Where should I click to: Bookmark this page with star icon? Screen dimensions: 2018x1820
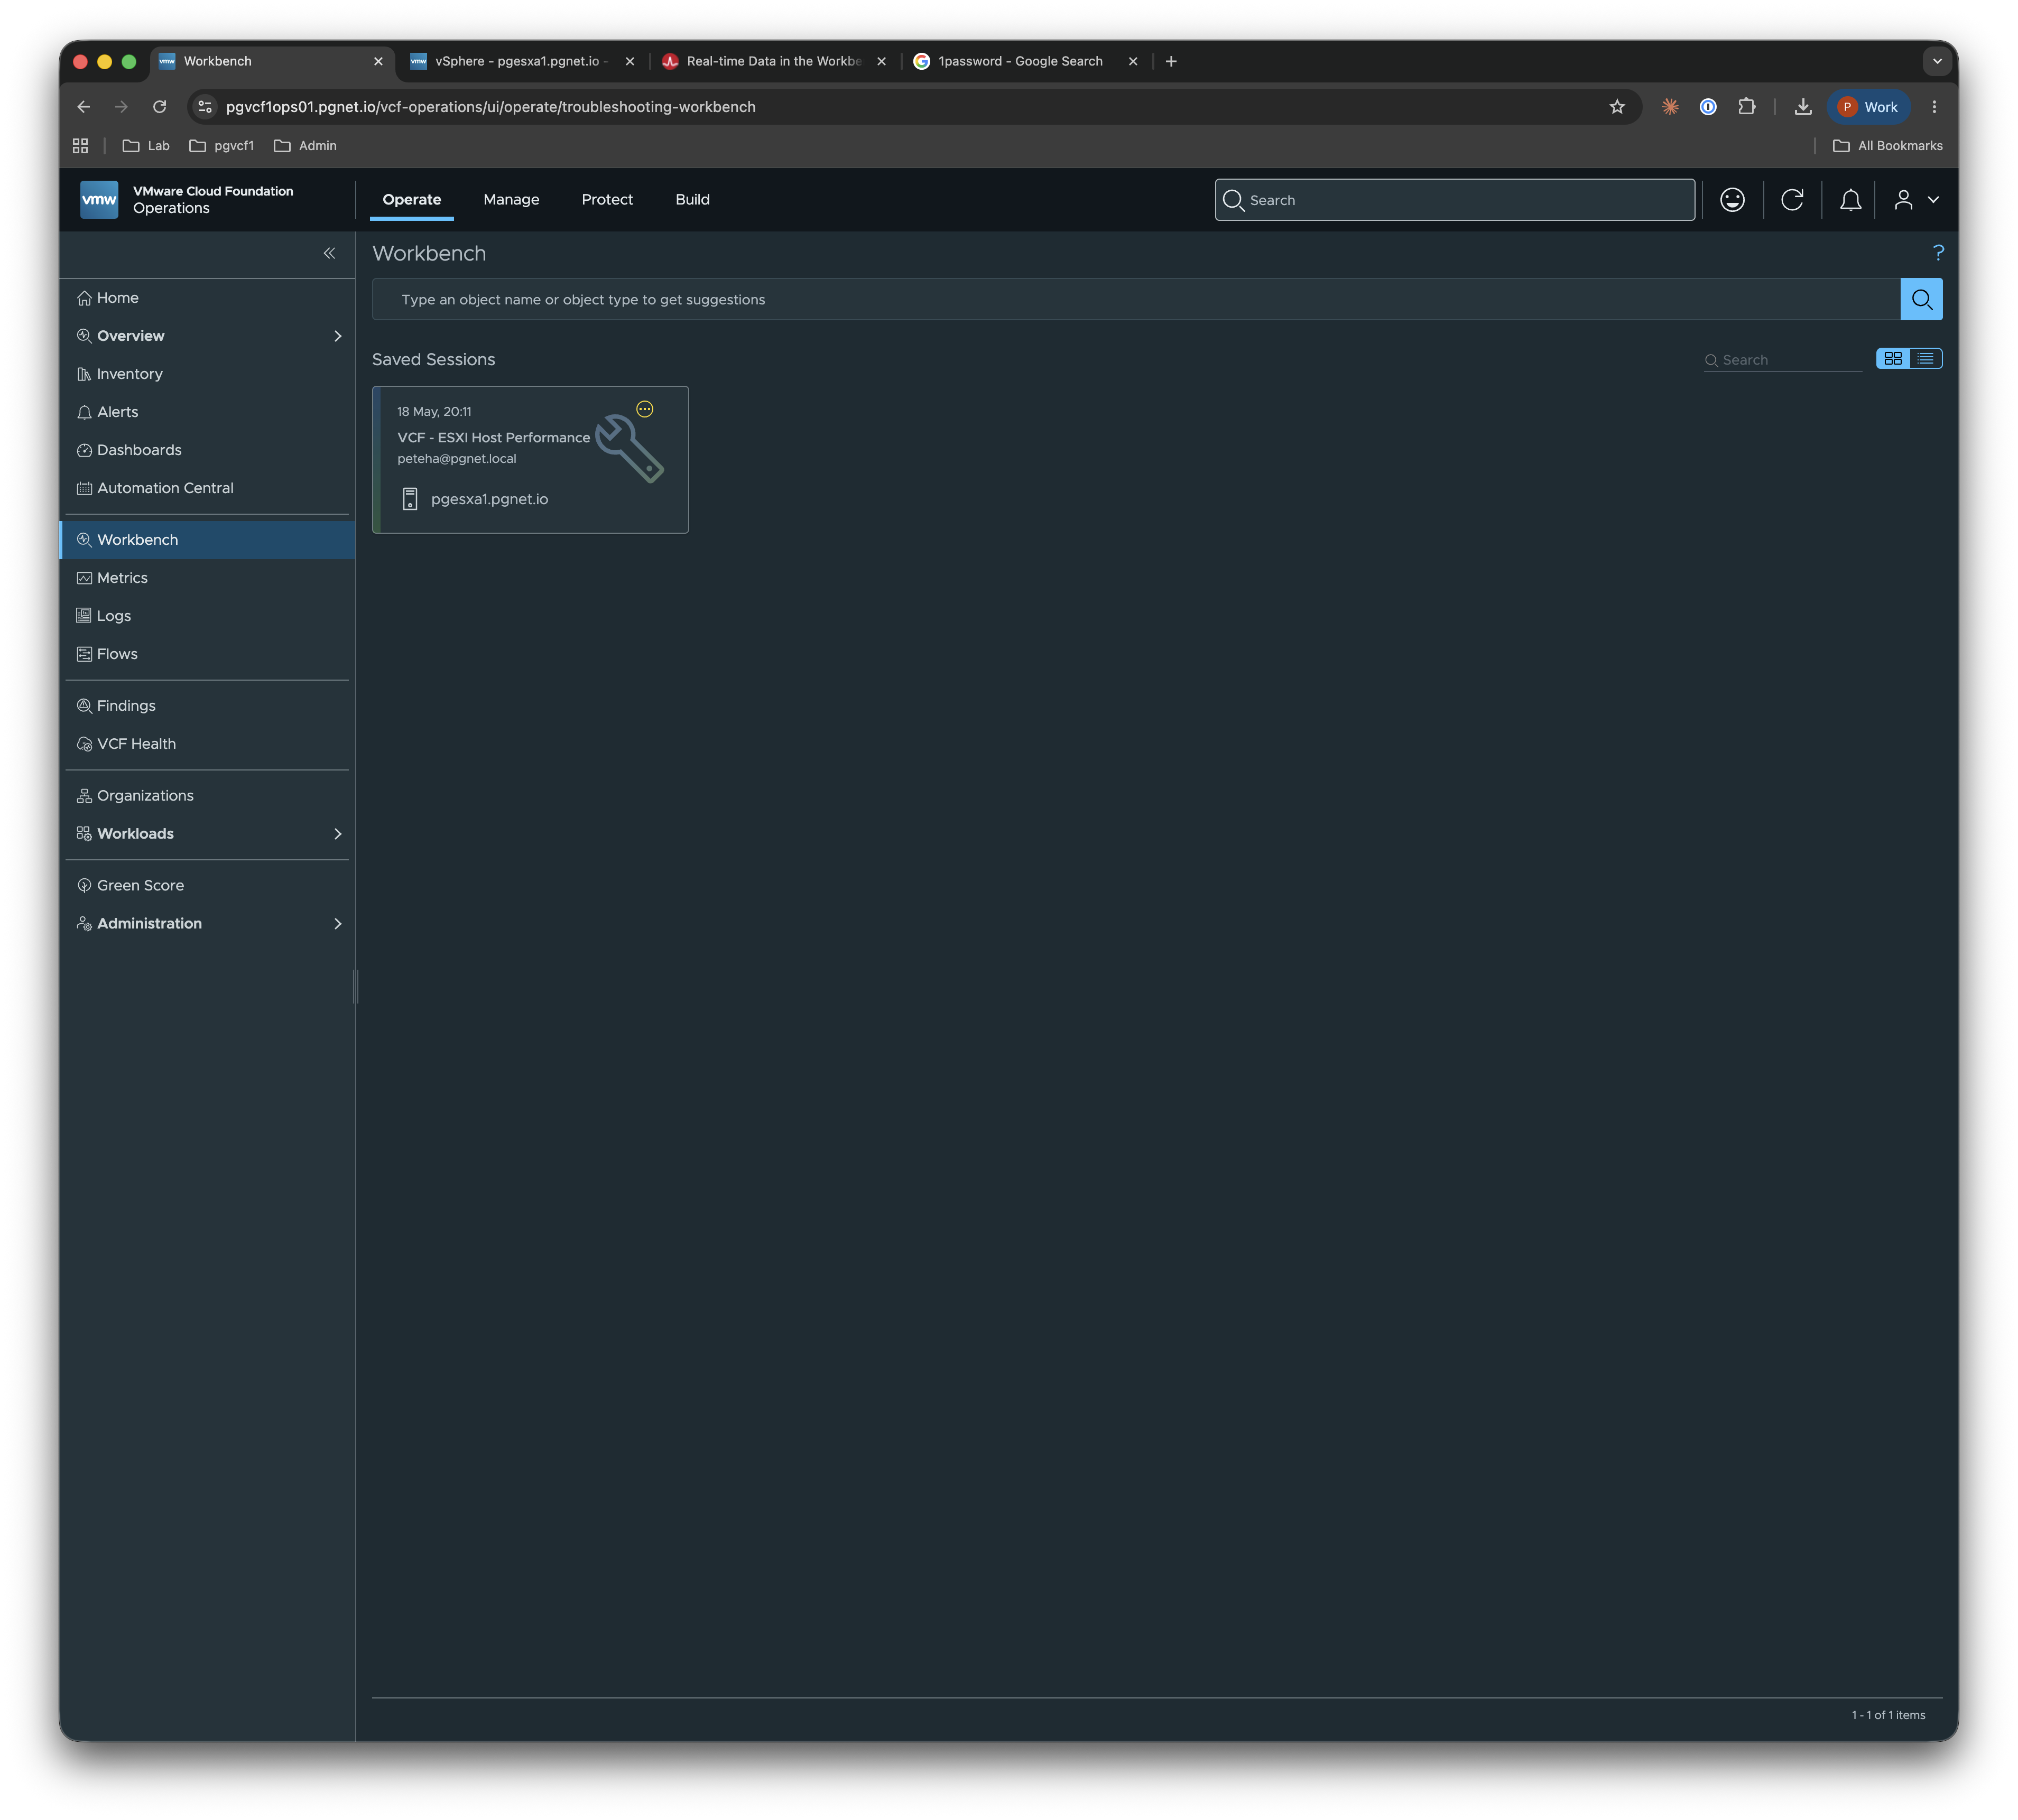[1617, 107]
